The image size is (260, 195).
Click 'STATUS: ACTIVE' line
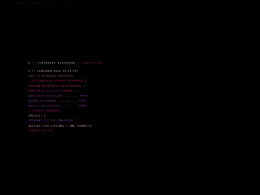40,130
